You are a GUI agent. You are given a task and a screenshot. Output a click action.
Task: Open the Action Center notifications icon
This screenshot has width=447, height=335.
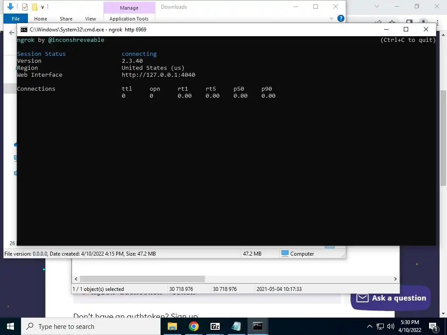click(x=433, y=326)
